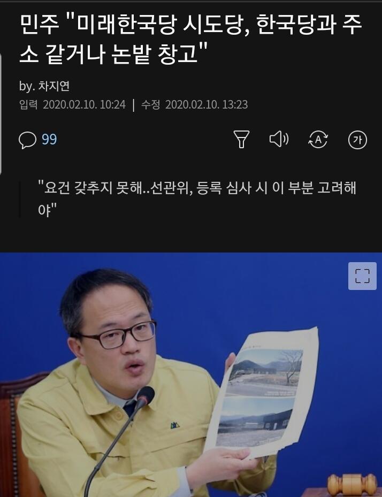
Task: Select the quoted subheading "요건 갖추지 못해..
Action: point(197,198)
